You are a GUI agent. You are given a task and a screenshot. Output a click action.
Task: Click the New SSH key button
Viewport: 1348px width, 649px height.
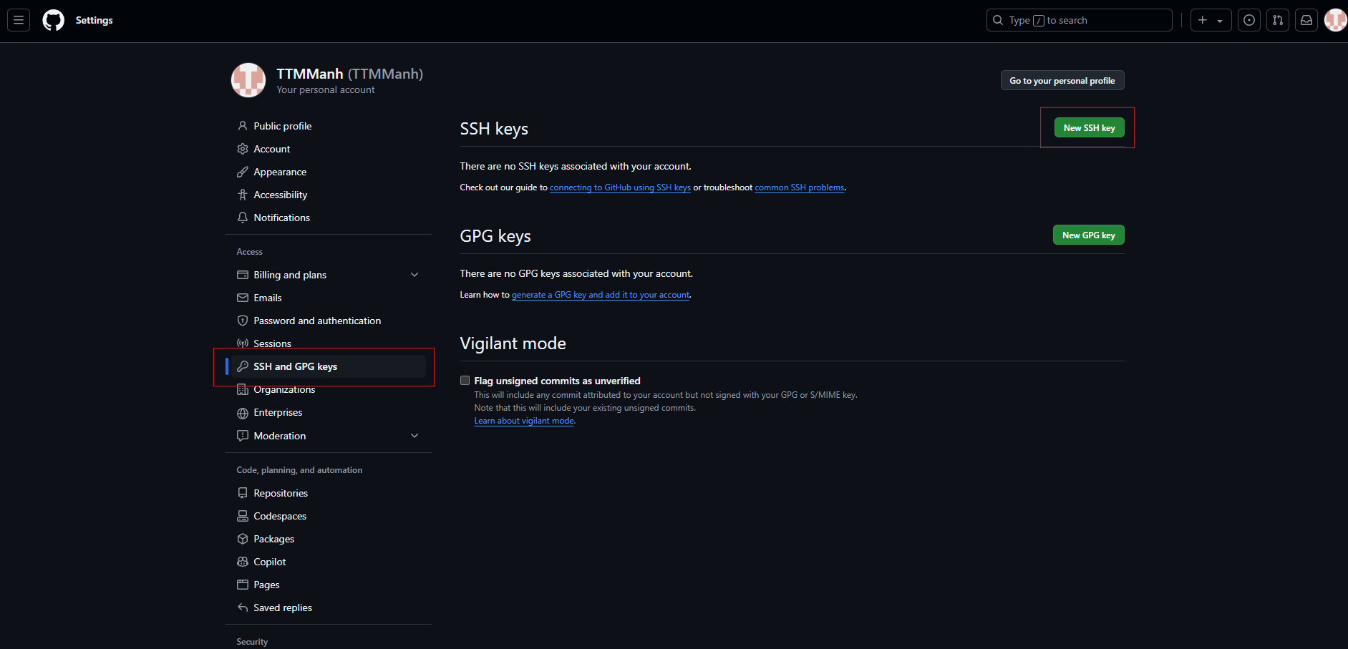(x=1089, y=128)
